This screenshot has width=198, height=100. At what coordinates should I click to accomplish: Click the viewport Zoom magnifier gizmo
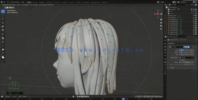[161, 20]
